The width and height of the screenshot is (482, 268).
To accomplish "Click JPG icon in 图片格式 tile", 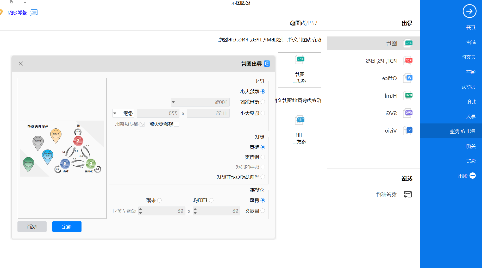I will point(300,60).
